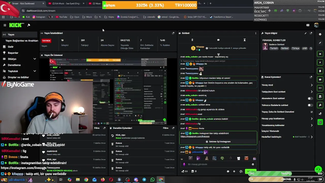Delete-icon for first liveos 'bir mesajı sildi'
325x183 pixels.
(112, 144)
